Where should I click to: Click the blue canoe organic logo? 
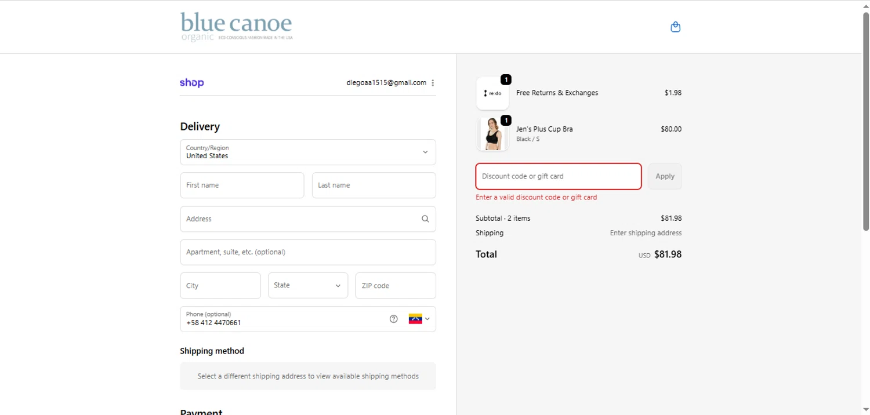[236, 27]
